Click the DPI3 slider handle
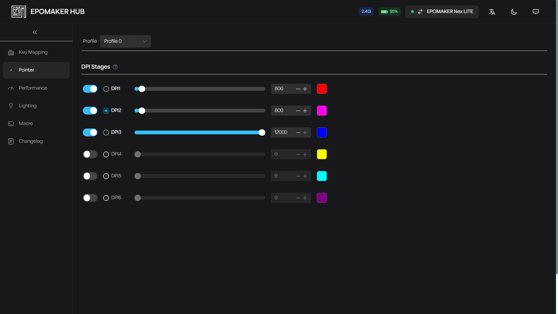This screenshot has width=558, height=314. coord(262,132)
